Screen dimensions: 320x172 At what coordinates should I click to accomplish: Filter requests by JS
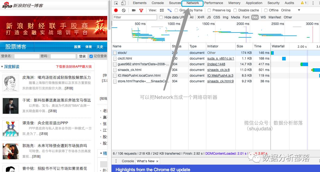pyautogui.click(x=209, y=17)
